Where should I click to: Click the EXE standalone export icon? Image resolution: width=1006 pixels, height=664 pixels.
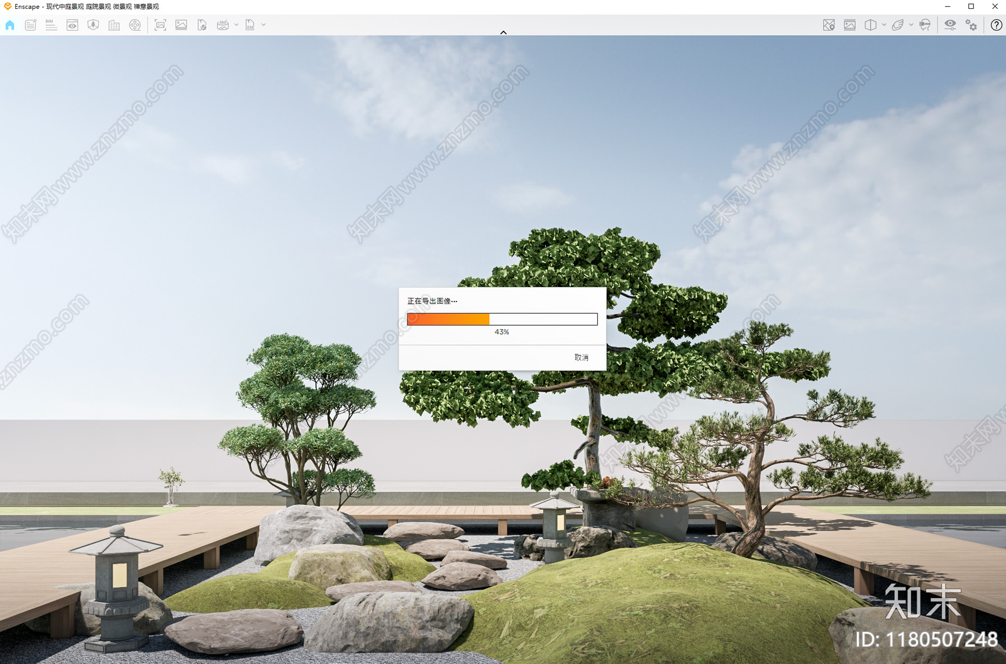pos(250,25)
